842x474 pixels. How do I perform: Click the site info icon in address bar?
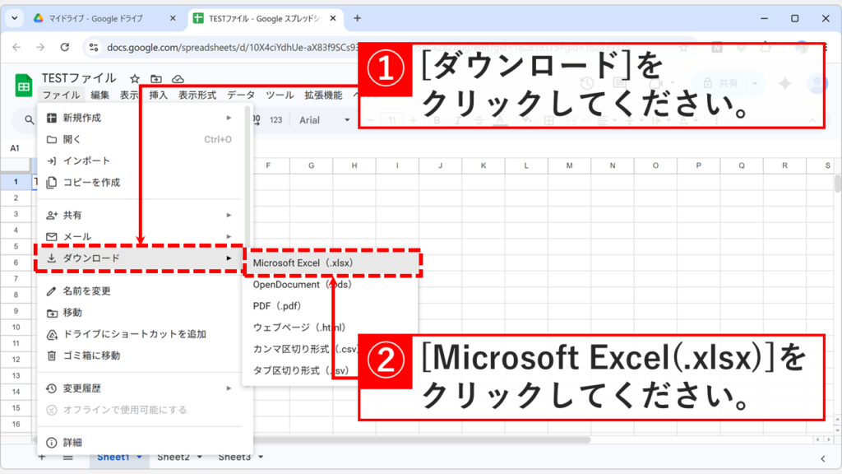click(x=94, y=47)
